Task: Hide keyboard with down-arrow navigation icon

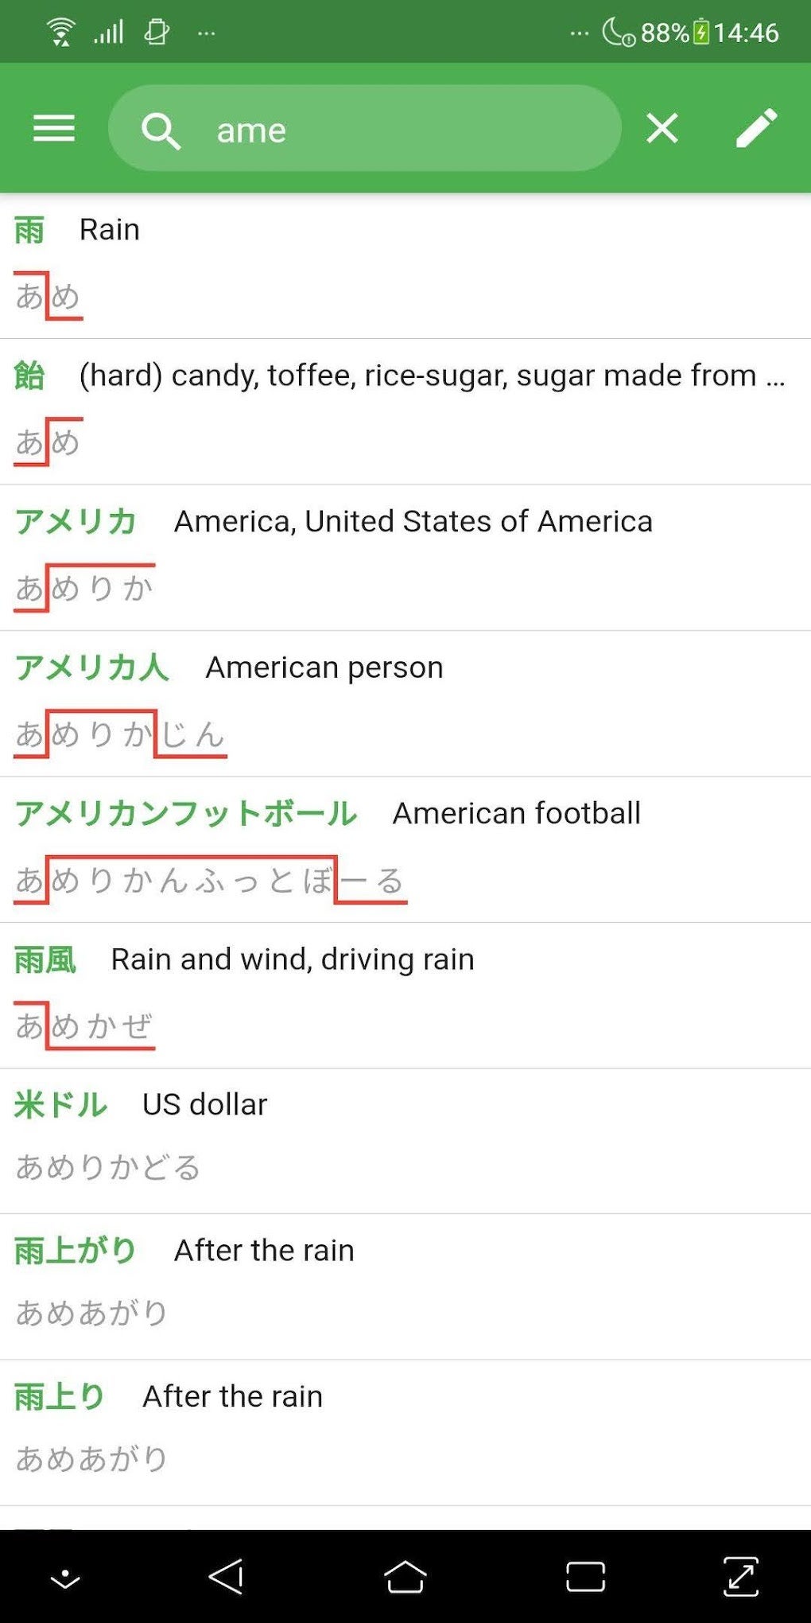Action: tap(65, 1578)
